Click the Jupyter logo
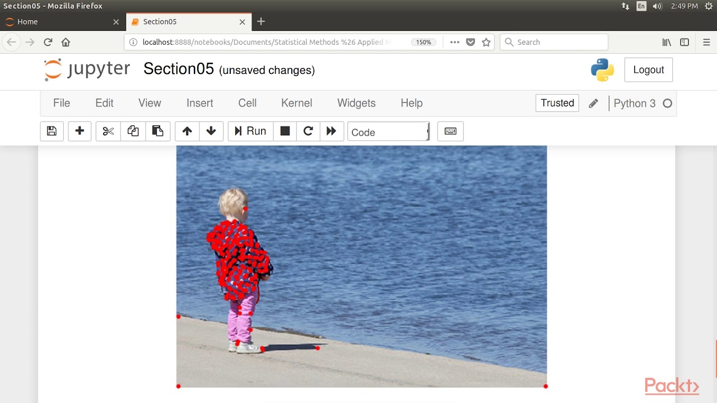717x403 pixels. click(x=87, y=69)
